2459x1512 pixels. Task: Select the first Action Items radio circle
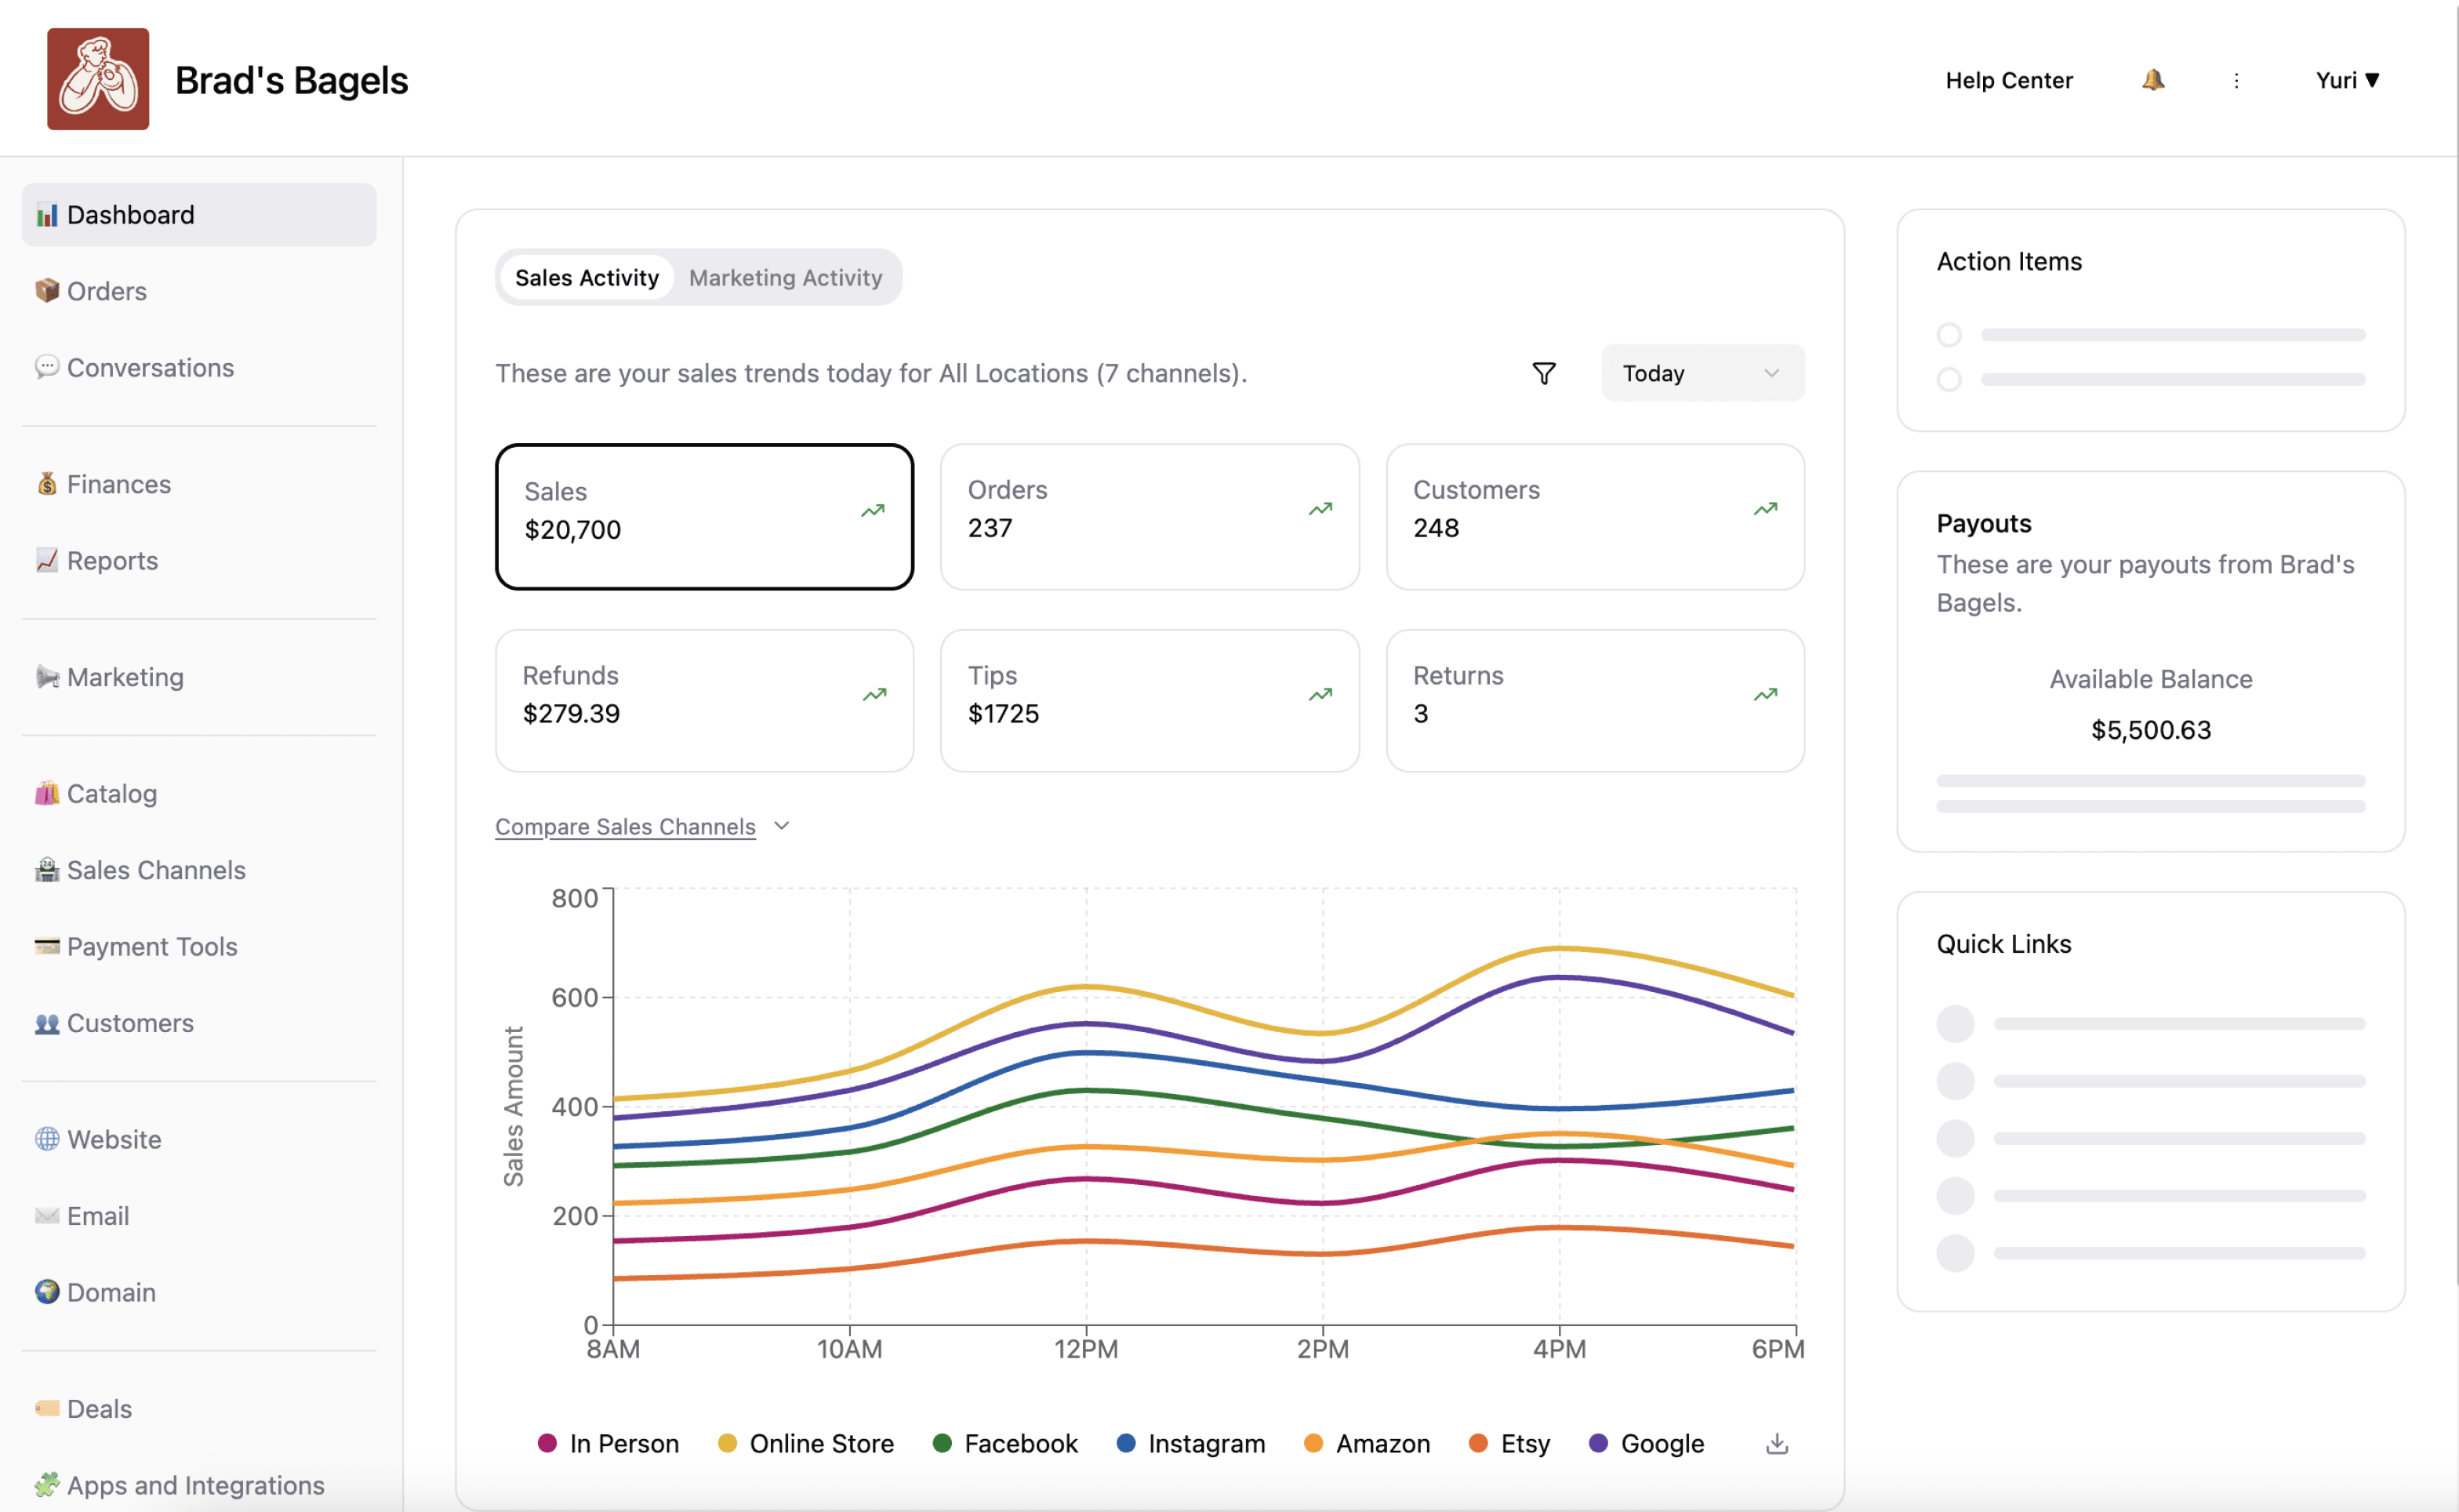click(1949, 335)
